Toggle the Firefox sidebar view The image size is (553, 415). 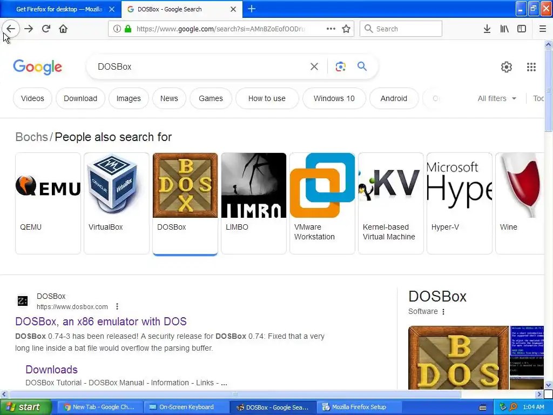click(x=522, y=29)
